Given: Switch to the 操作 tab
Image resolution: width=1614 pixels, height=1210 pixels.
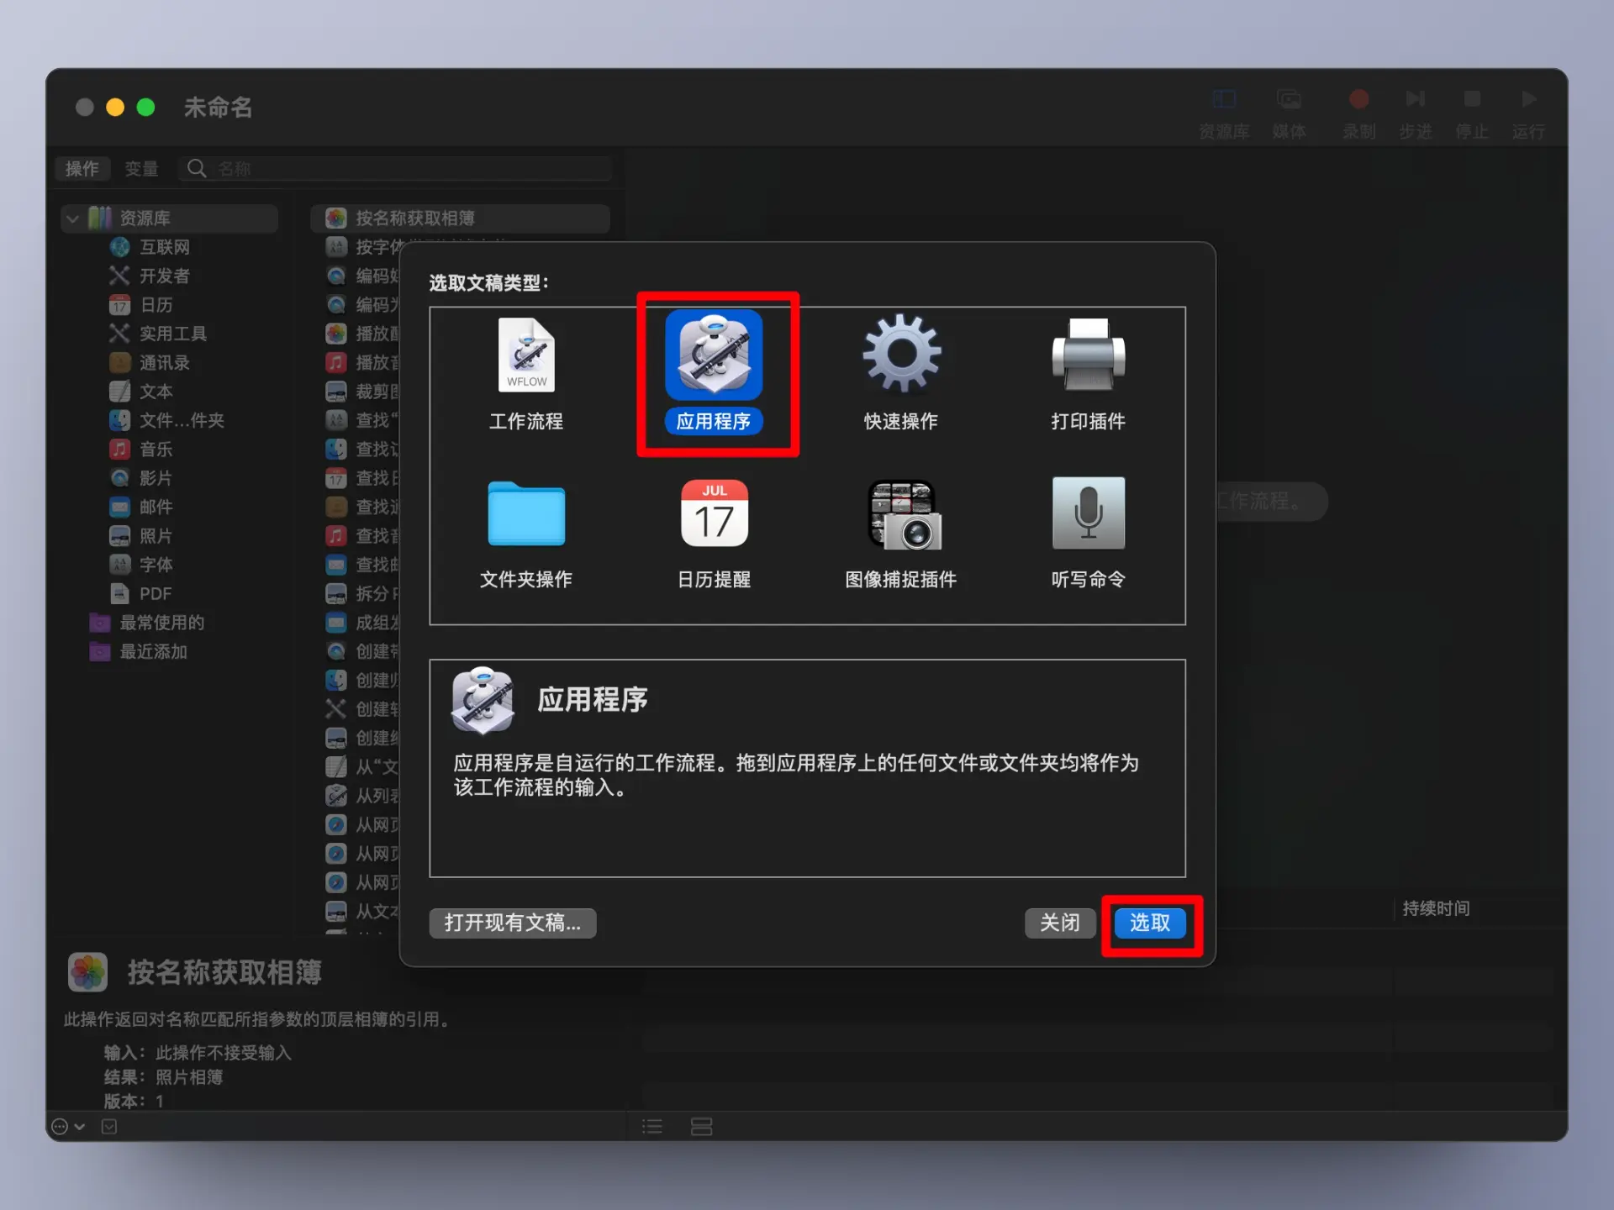Looking at the screenshot, I should pyautogui.click(x=82, y=169).
